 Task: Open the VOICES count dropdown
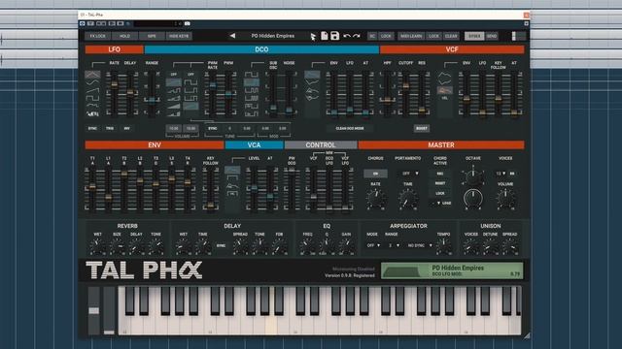point(501,174)
